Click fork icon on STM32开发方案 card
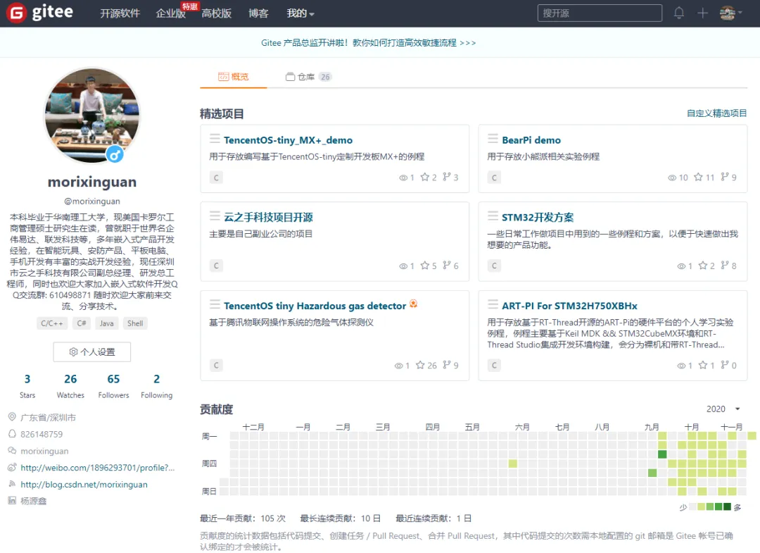The image size is (760, 553). click(x=725, y=266)
